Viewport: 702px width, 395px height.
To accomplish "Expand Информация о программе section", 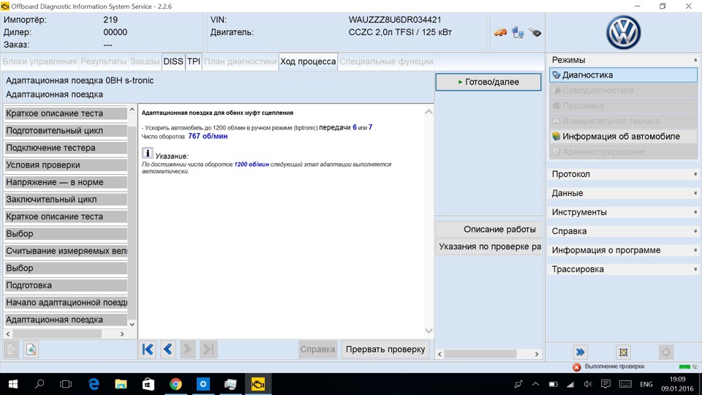I will coord(695,250).
